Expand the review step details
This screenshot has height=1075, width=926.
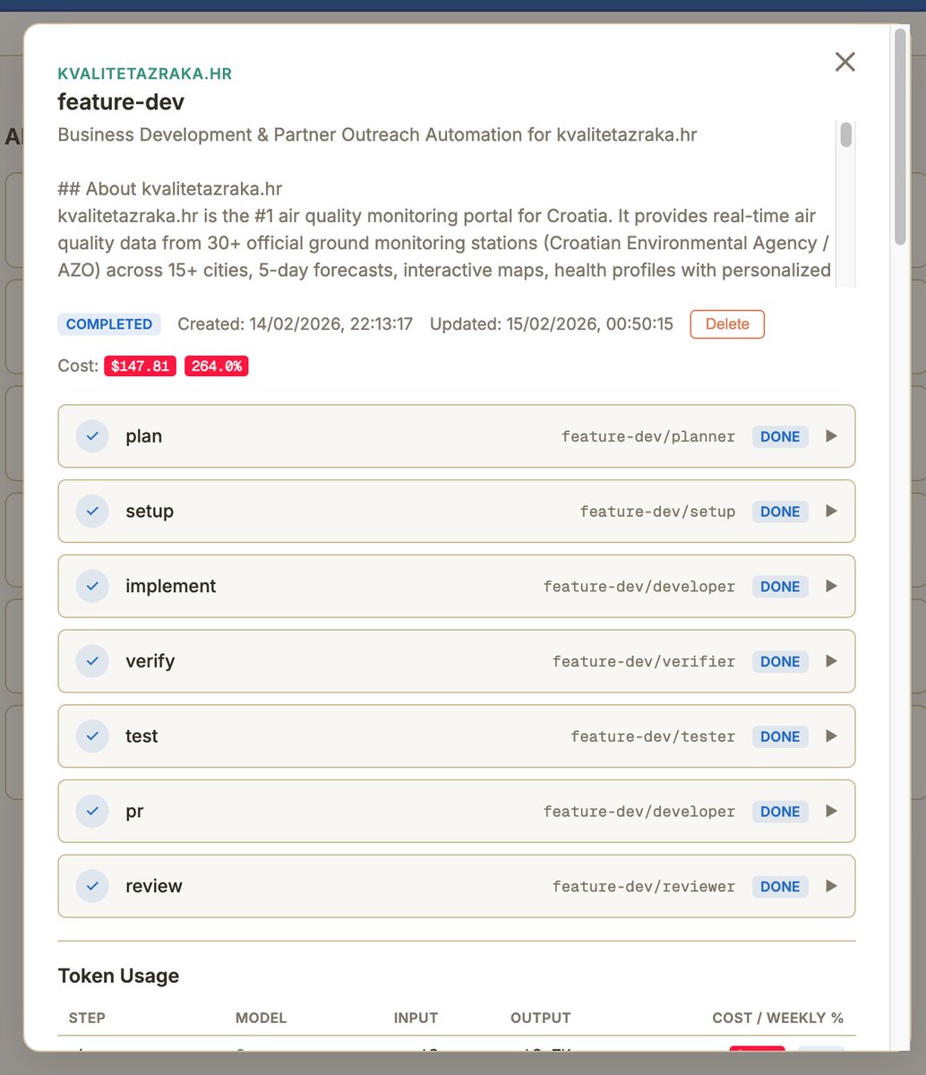[x=831, y=886]
